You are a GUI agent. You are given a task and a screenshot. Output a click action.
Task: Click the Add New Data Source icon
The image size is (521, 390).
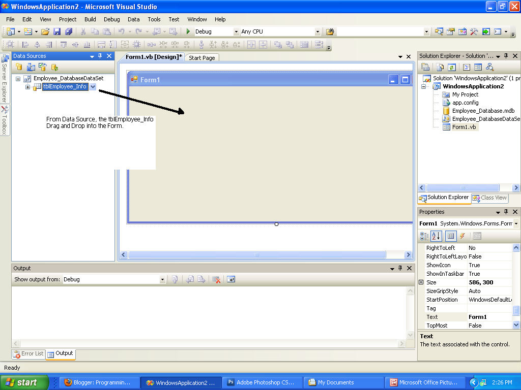19,67
